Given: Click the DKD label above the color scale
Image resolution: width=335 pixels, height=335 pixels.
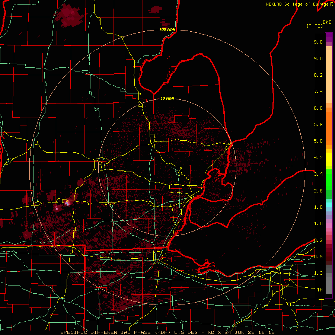Looking at the screenshot, I should [327, 22].
